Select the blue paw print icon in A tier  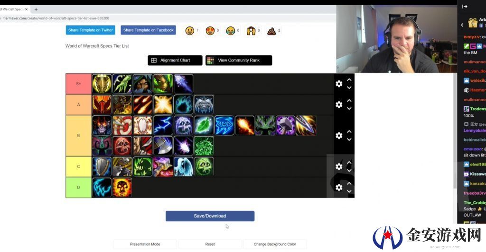184,104
